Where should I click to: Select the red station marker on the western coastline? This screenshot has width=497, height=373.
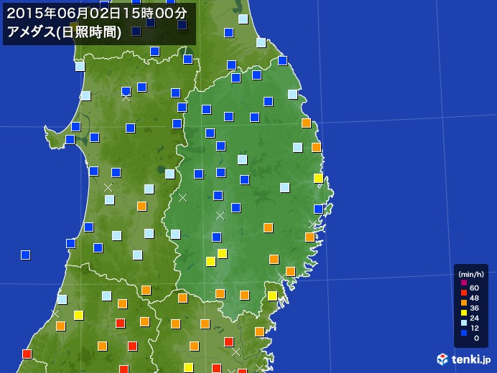click(x=27, y=354)
